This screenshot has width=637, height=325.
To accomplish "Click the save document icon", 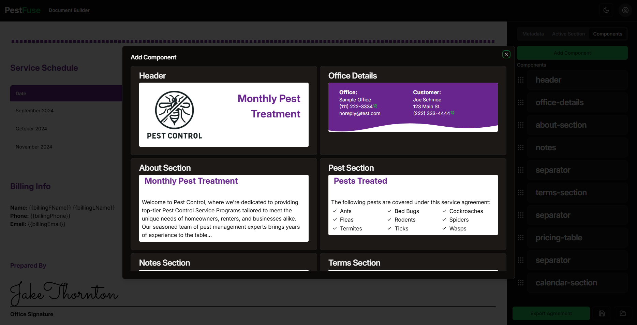I will click(602, 313).
